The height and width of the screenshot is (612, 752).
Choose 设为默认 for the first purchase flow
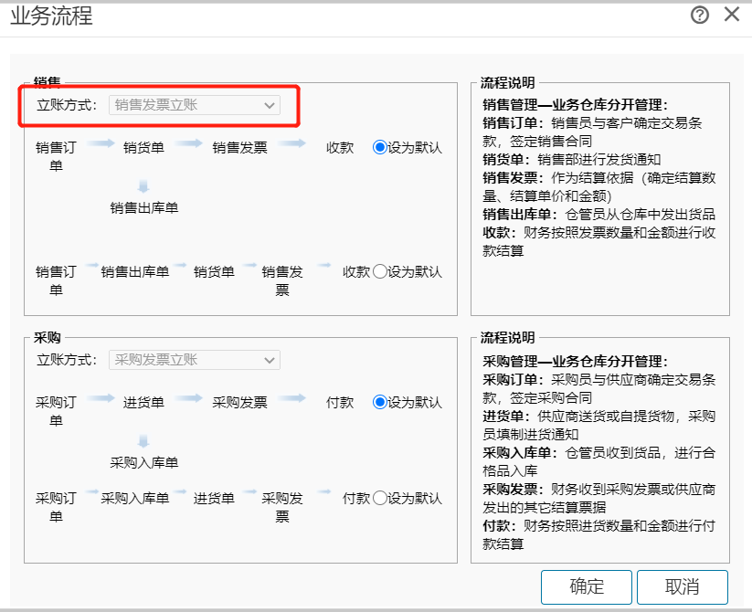[x=380, y=402]
